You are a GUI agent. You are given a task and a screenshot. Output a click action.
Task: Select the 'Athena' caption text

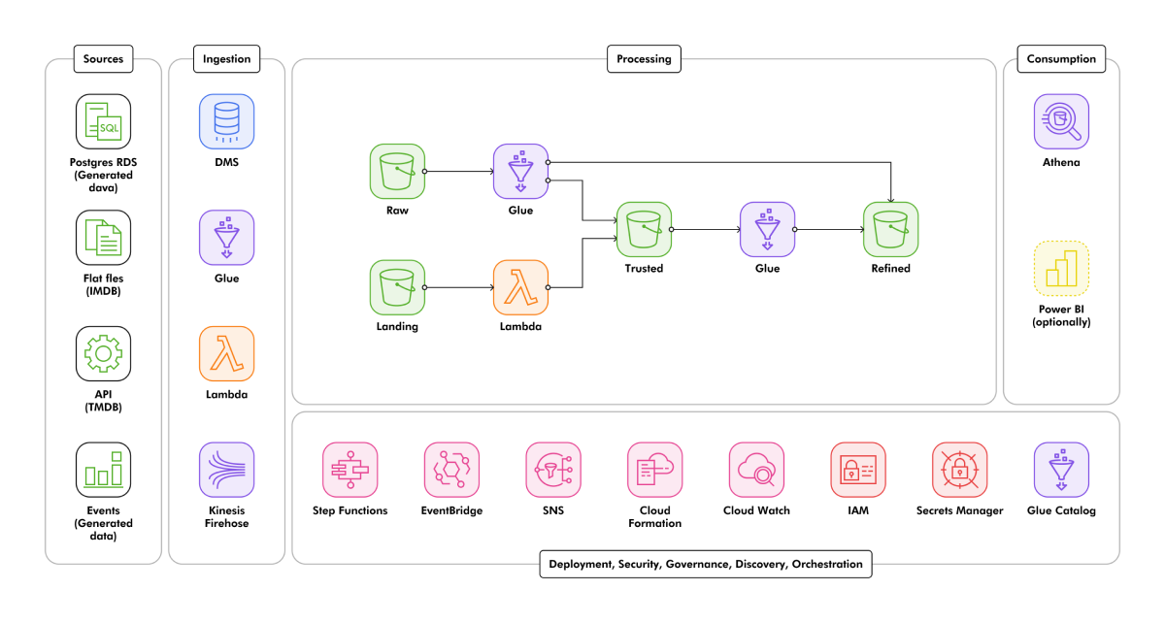tap(1061, 162)
